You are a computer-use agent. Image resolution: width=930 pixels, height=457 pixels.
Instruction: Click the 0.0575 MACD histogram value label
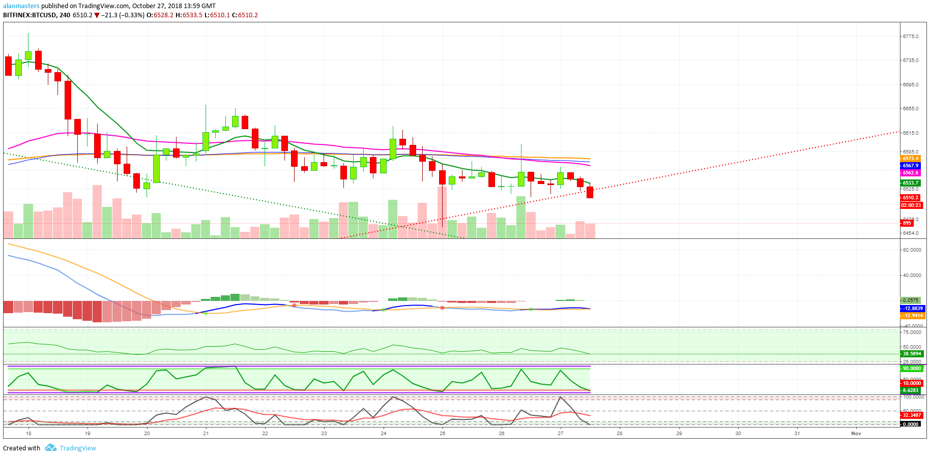(x=911, y=300)
